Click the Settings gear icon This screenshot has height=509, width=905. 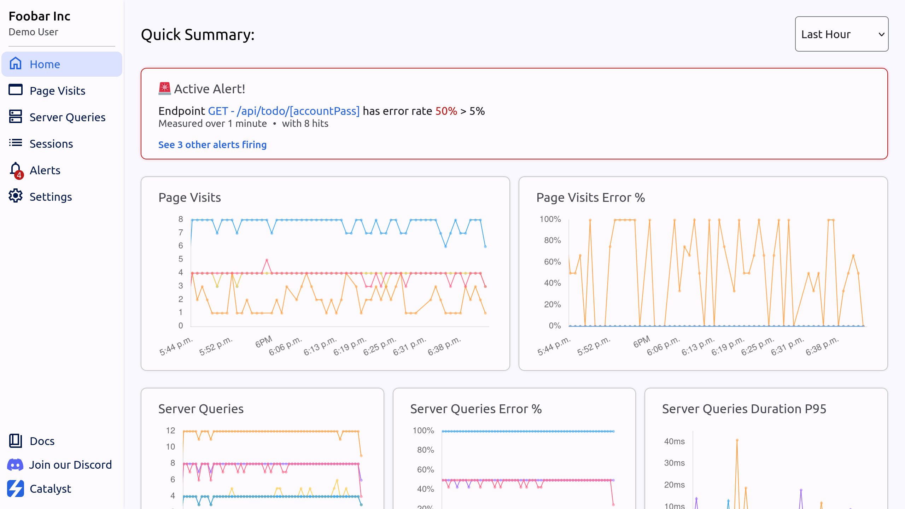[16, 196]
